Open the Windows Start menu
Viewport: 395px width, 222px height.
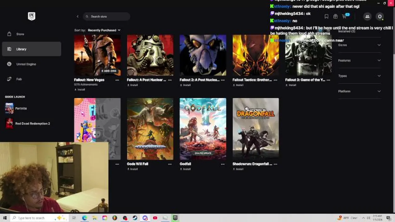5,218
